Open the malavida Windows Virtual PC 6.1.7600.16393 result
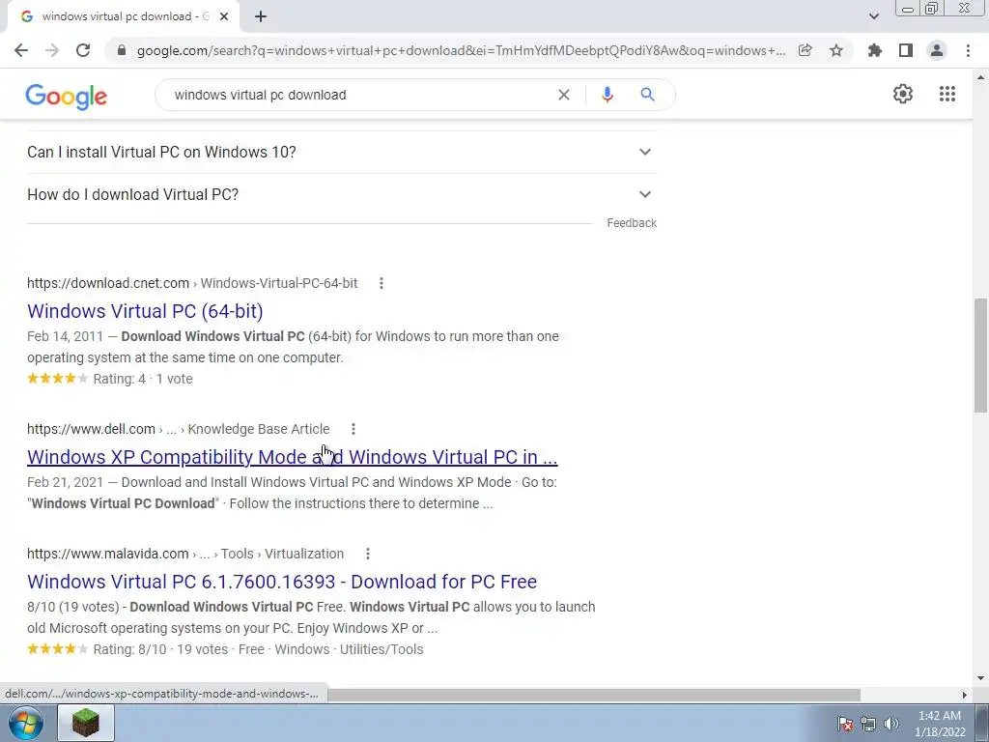Viewport: 989px width, 742px height. [282, 582]
